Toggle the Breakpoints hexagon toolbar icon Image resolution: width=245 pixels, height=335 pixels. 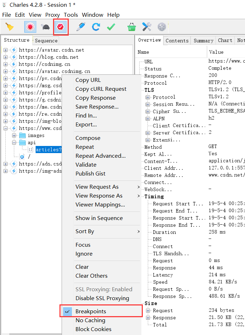[61, 27]
